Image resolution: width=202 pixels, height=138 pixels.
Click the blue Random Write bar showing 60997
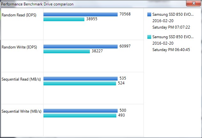coord(81,47)
